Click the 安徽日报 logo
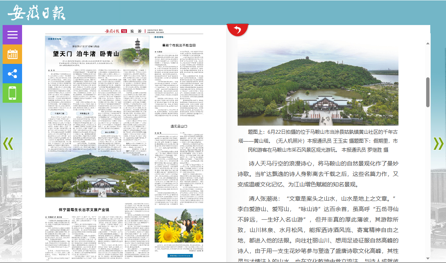The image size is (446, 263). (x=36, y=13)
